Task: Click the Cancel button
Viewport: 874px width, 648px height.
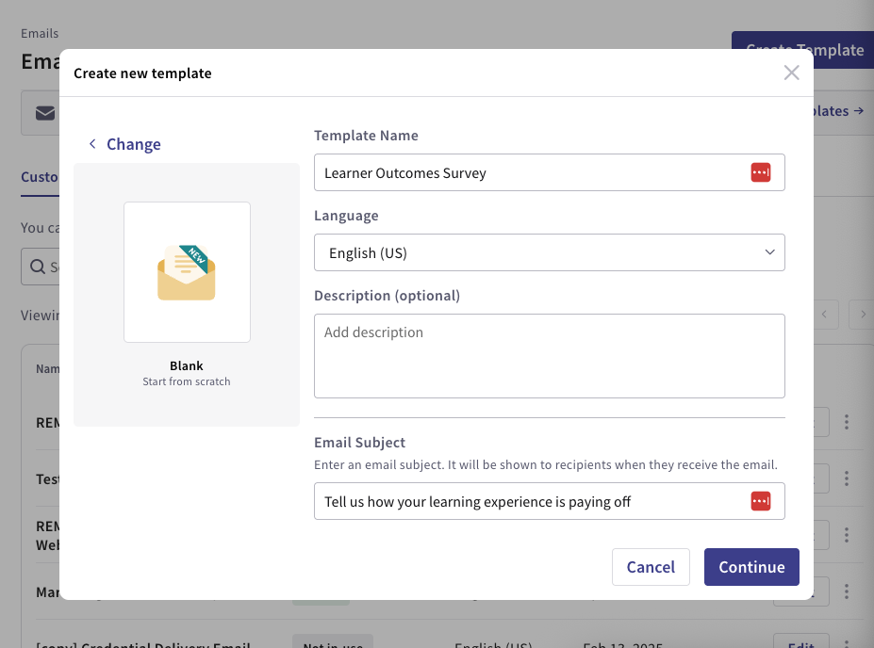Action: click(x=651, y=567)
